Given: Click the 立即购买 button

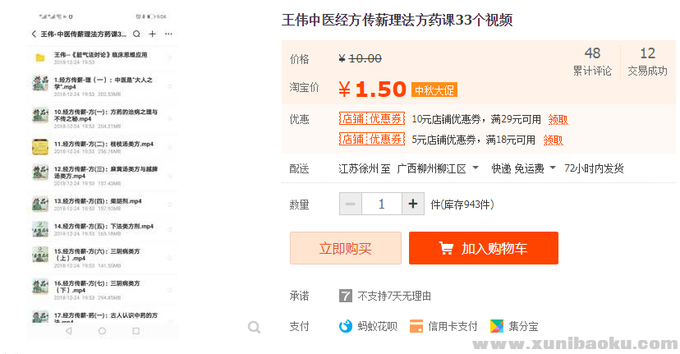Looking at the screenshot, I should click(x=346, y=248).
